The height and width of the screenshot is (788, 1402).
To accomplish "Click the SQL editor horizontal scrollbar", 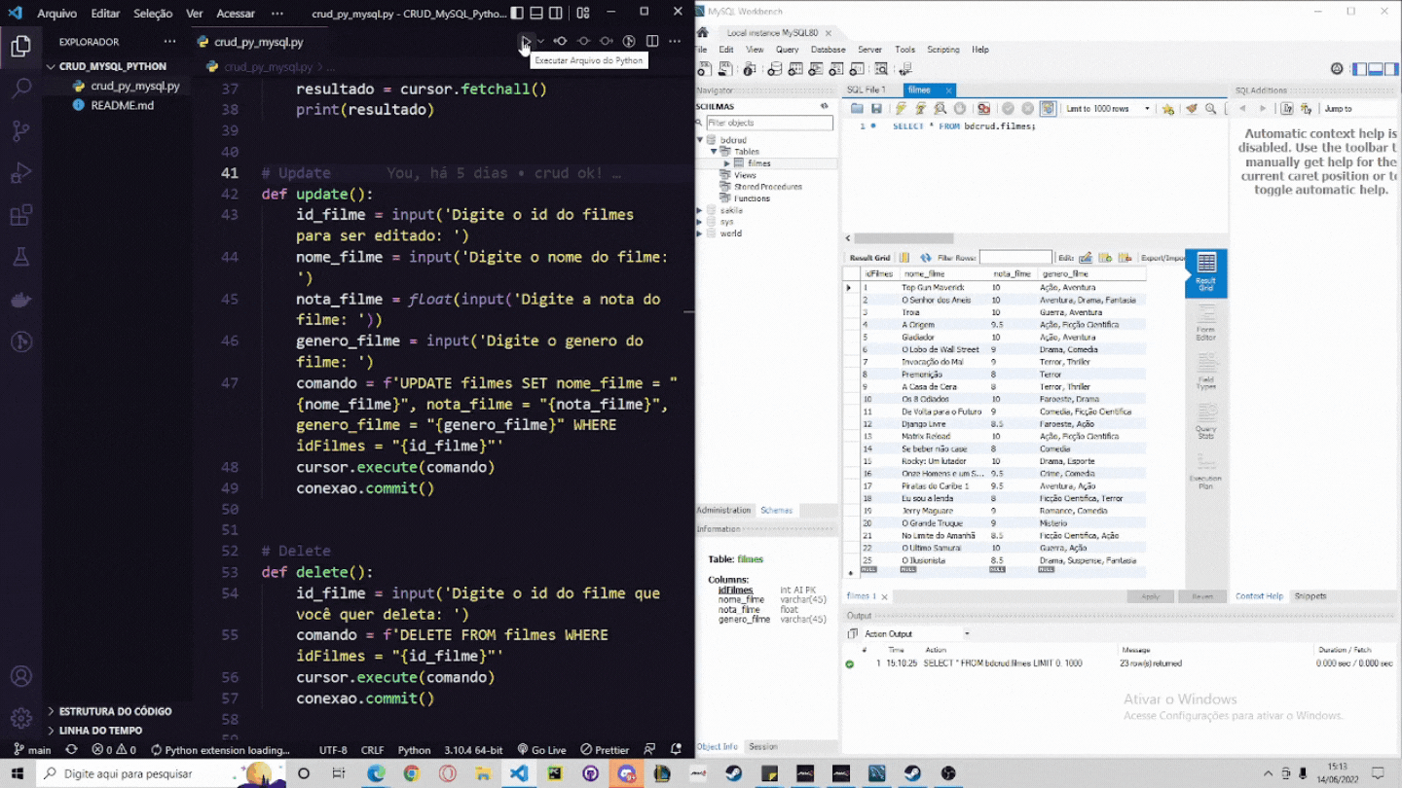I will click(x=904, y=238).
